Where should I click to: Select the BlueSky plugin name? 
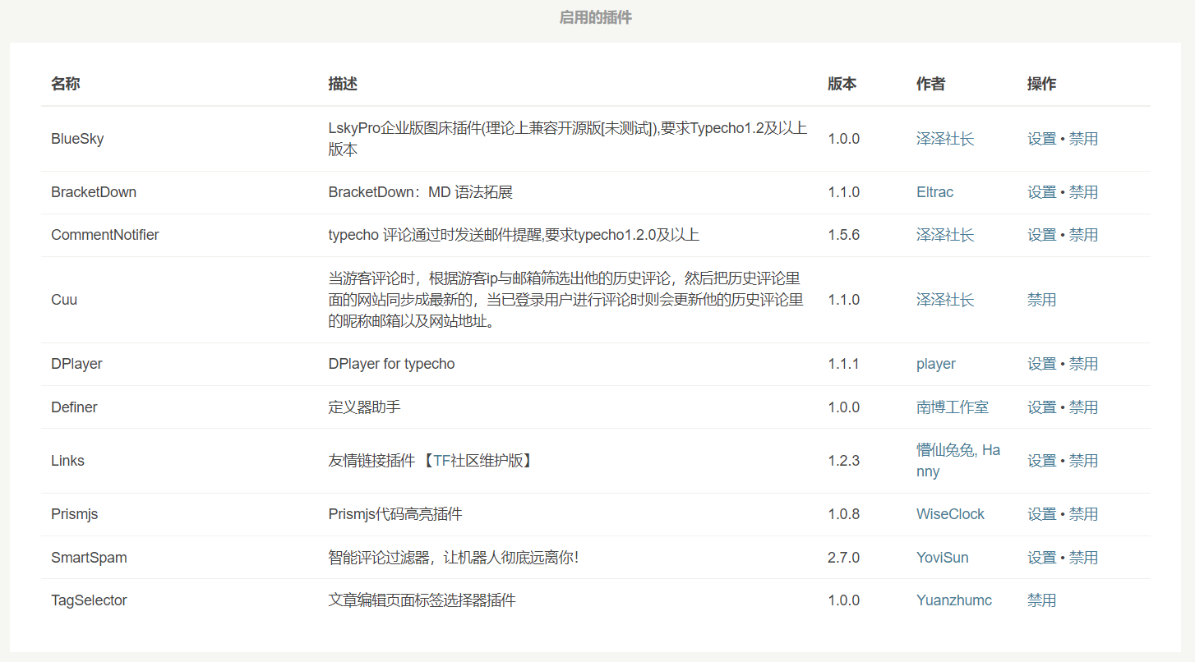click(x=77, y=139)
